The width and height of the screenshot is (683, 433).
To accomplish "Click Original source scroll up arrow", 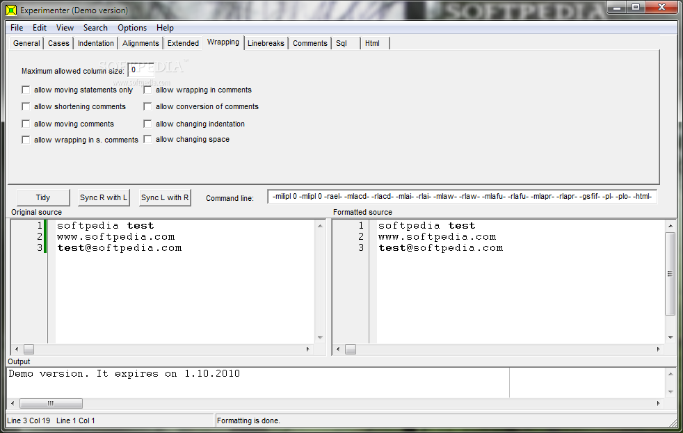I will click(x=320, y=226).
